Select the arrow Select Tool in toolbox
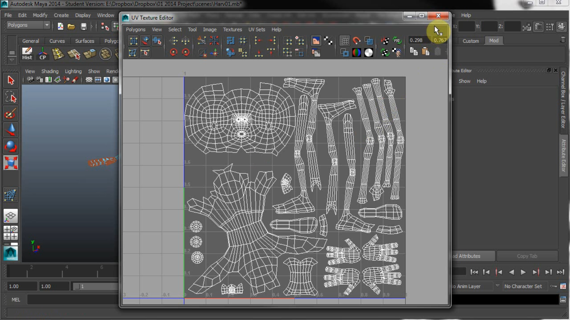Image resolution: width=570 pixels, height=320 pixels. [x=11, y=80]
